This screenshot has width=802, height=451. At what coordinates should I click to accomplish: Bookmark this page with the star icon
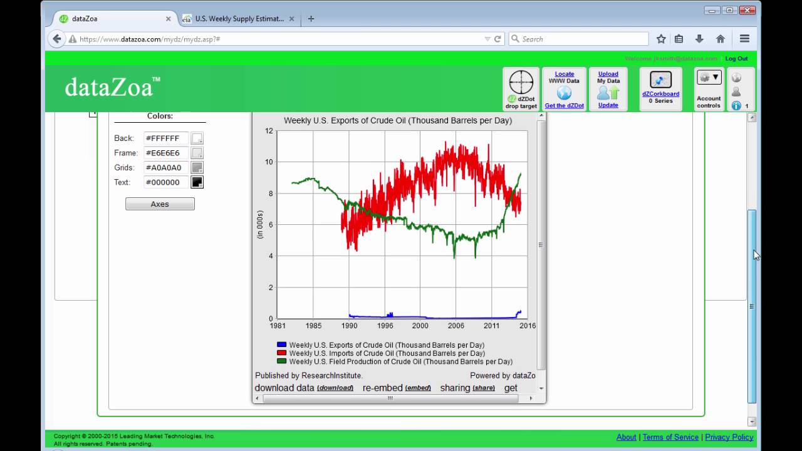(x=661, y=39)
